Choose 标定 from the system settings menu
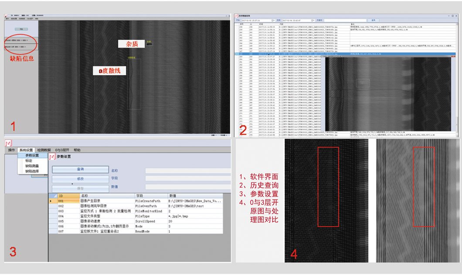Image resolution: width=462 pixels, height=275 pixels. tap(29, 161)
